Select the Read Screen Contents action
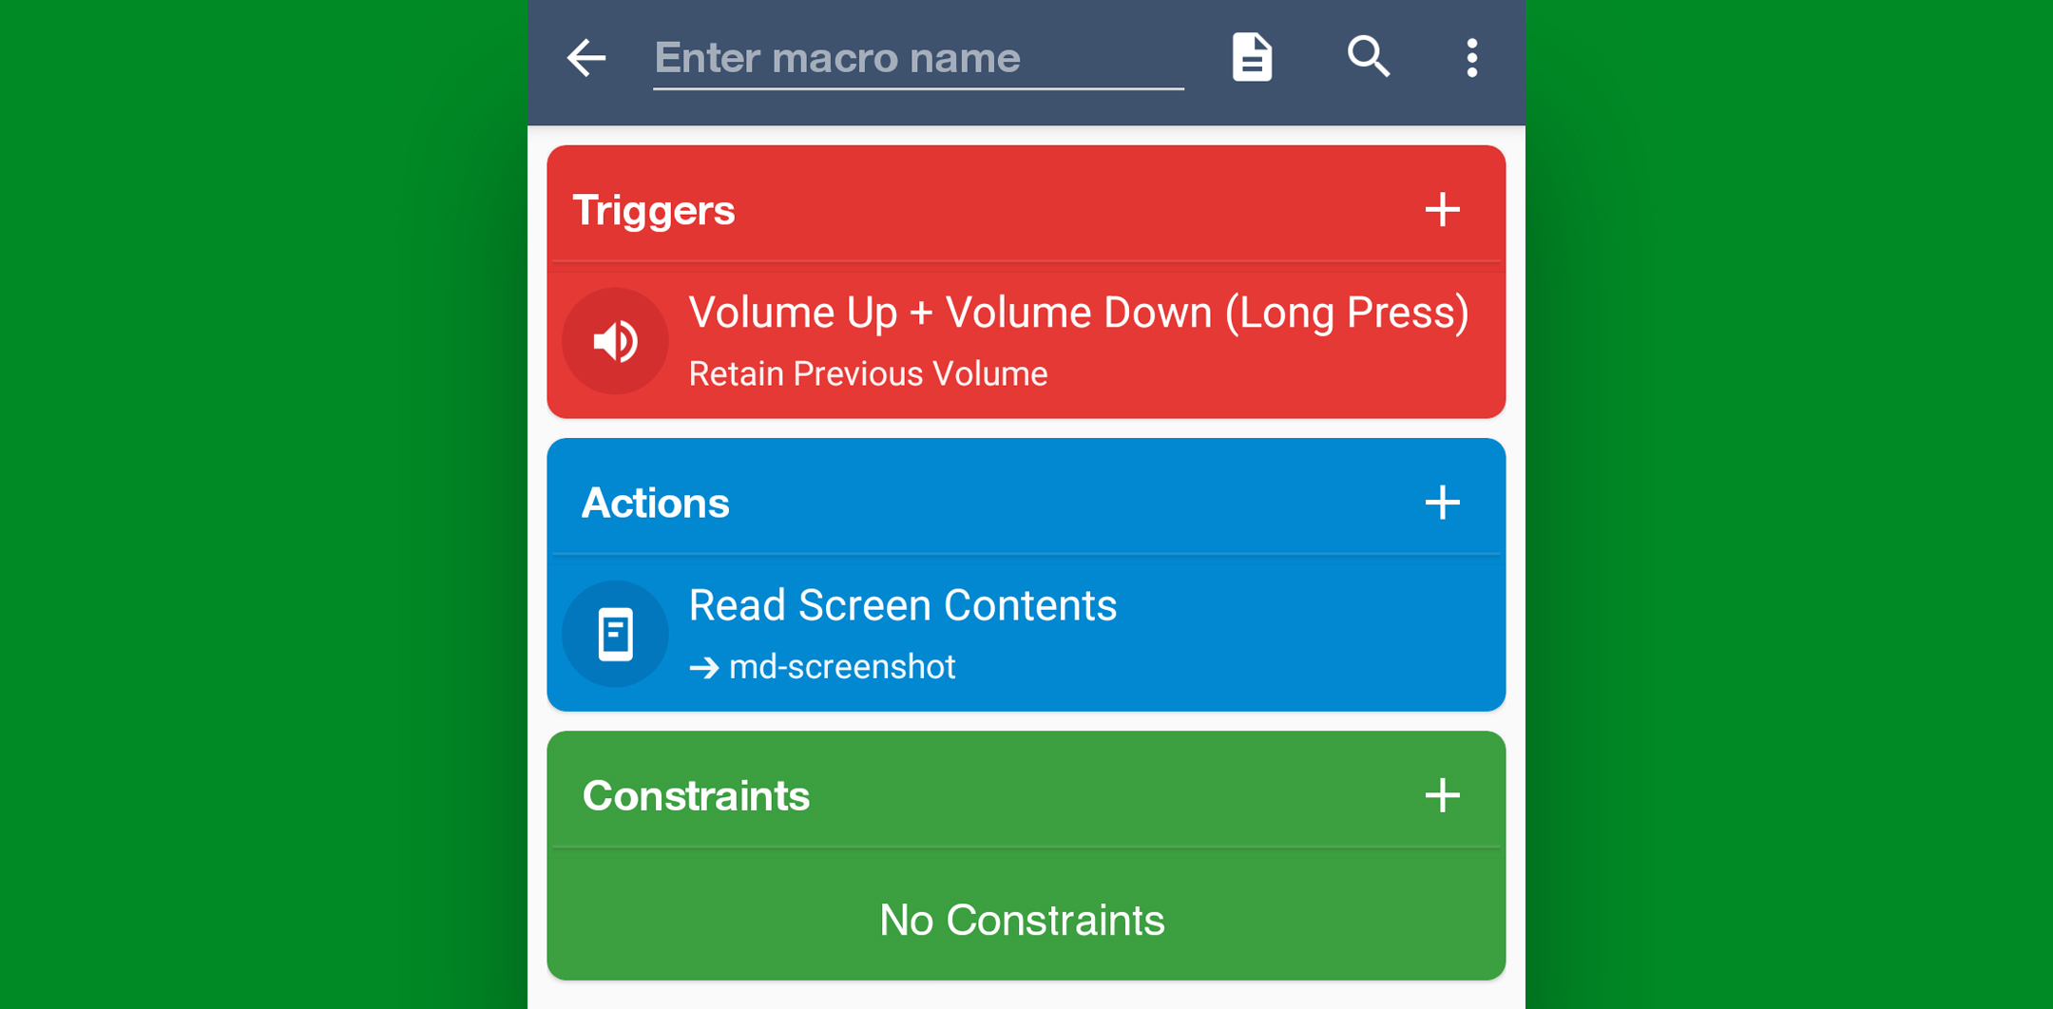 point(902,606)
